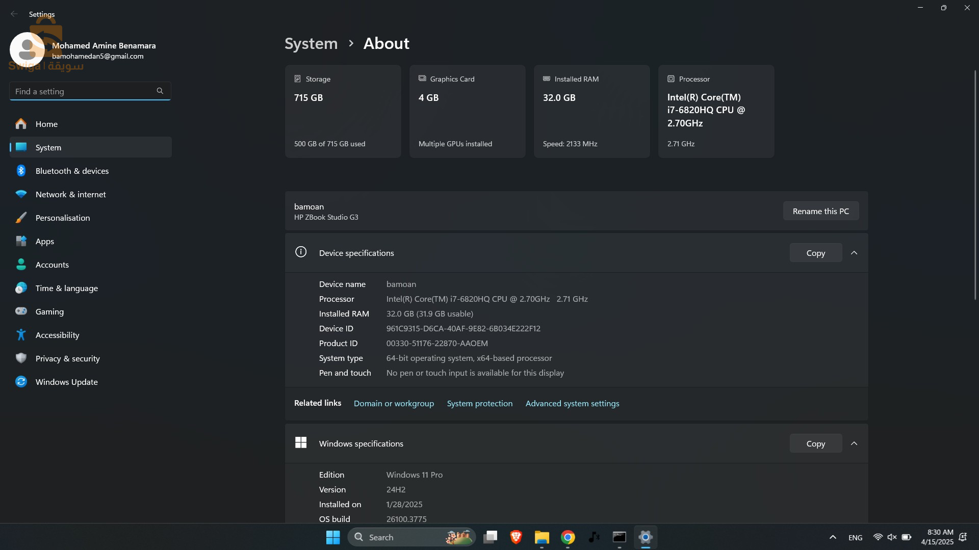Click the muted volume tray icon

[892, 537]
